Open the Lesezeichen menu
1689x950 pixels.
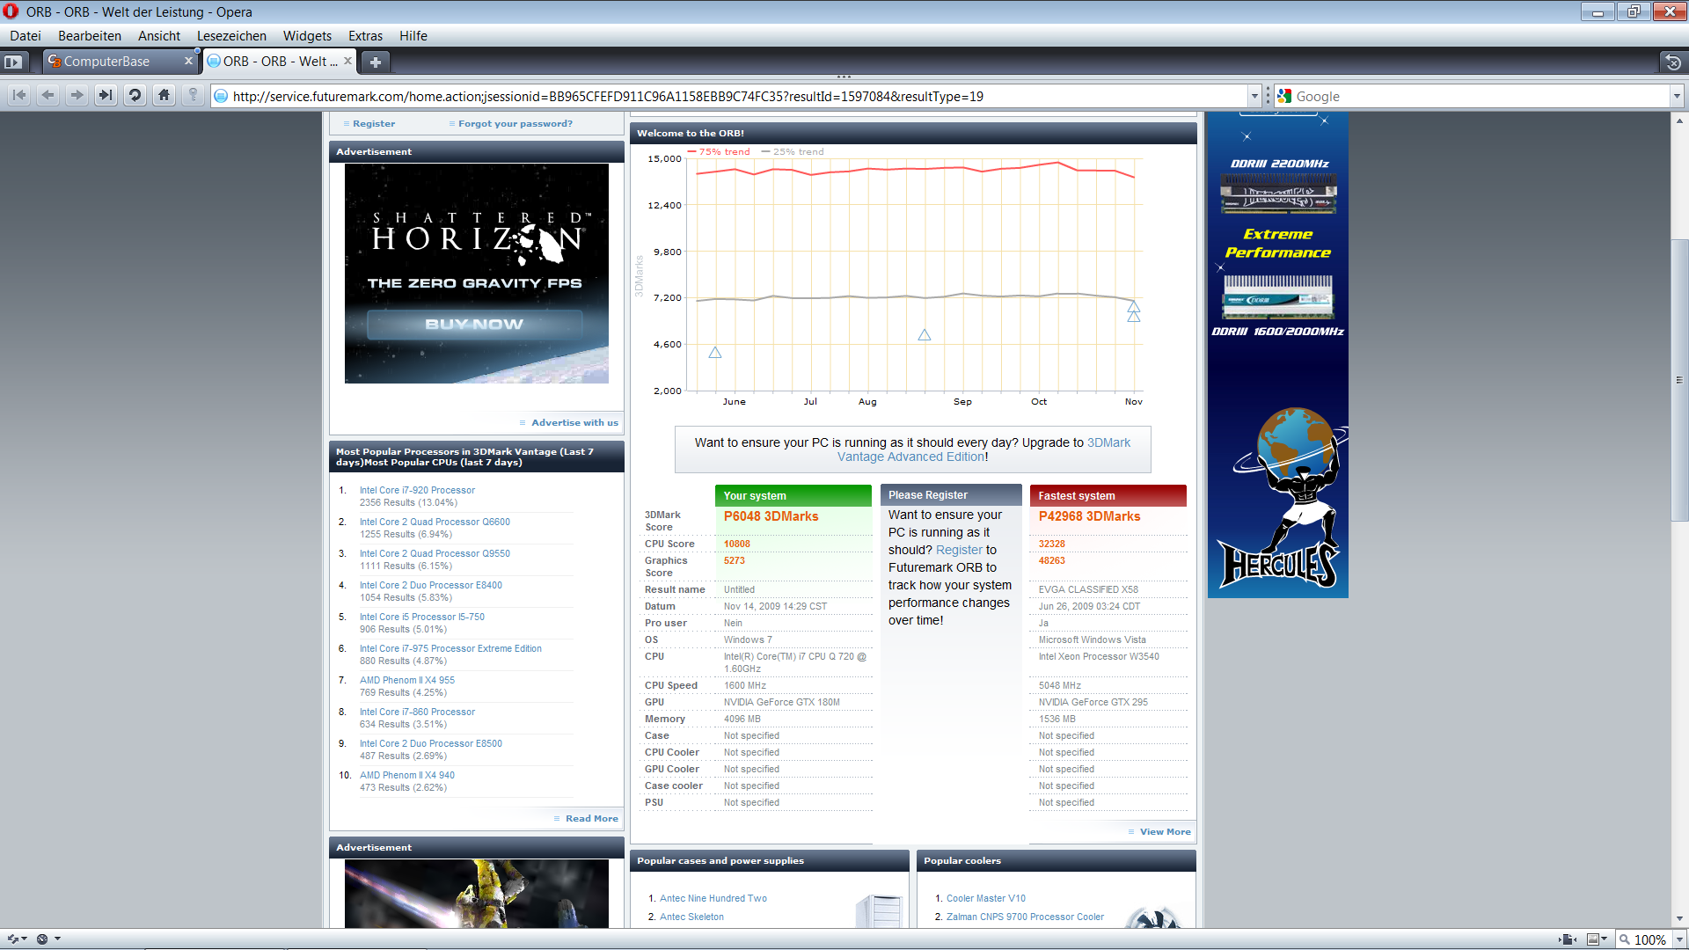[x=231, y=36]
